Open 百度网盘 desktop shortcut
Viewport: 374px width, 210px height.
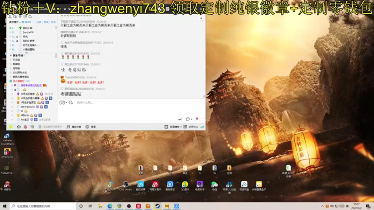pyautogui.click(x=244, y=186)
